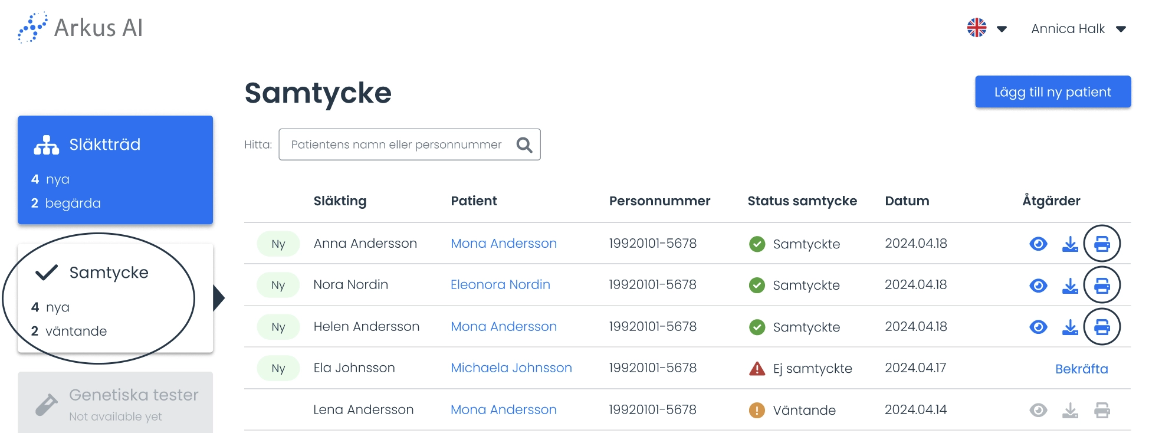The image size is (1149, 433).
Task: Print Anna Andersson's consent form
Action: (x=1102, y=244)
